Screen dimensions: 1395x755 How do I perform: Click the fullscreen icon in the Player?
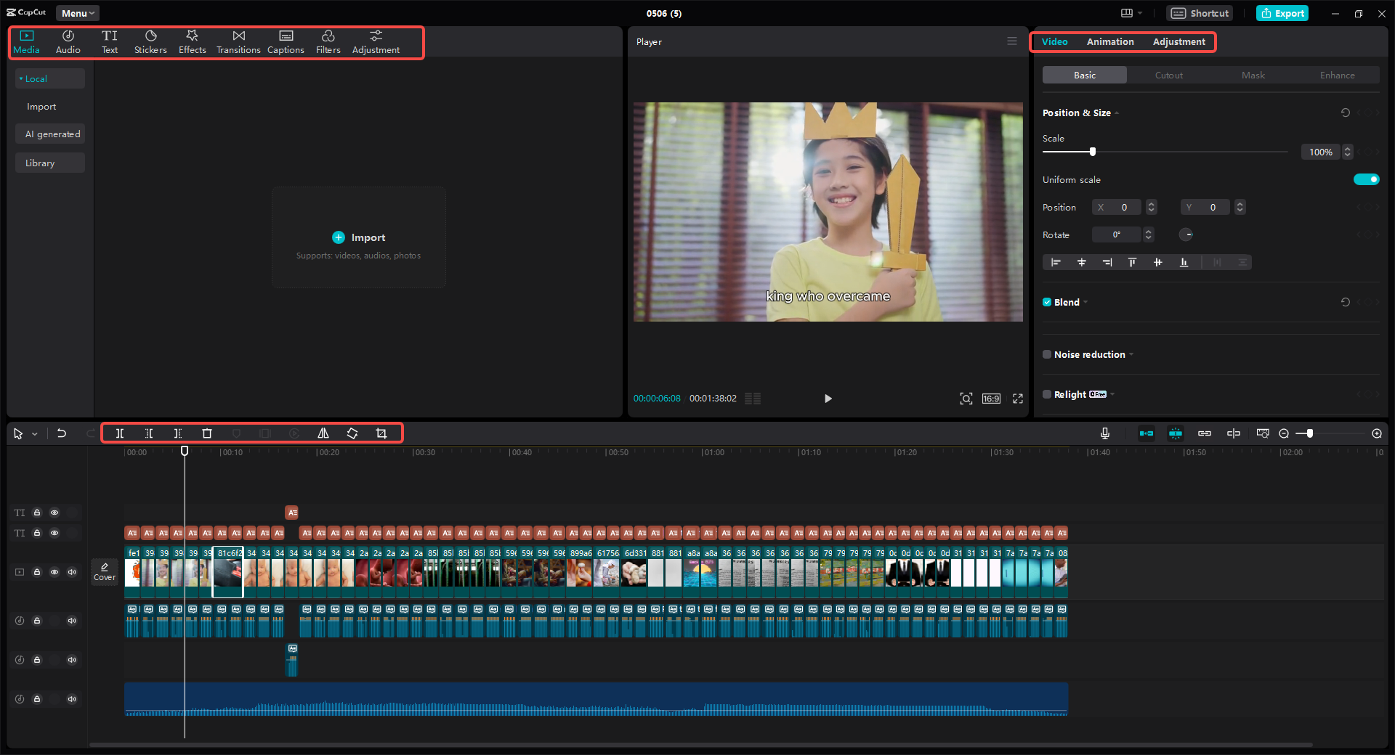(x=1017, y=399)
